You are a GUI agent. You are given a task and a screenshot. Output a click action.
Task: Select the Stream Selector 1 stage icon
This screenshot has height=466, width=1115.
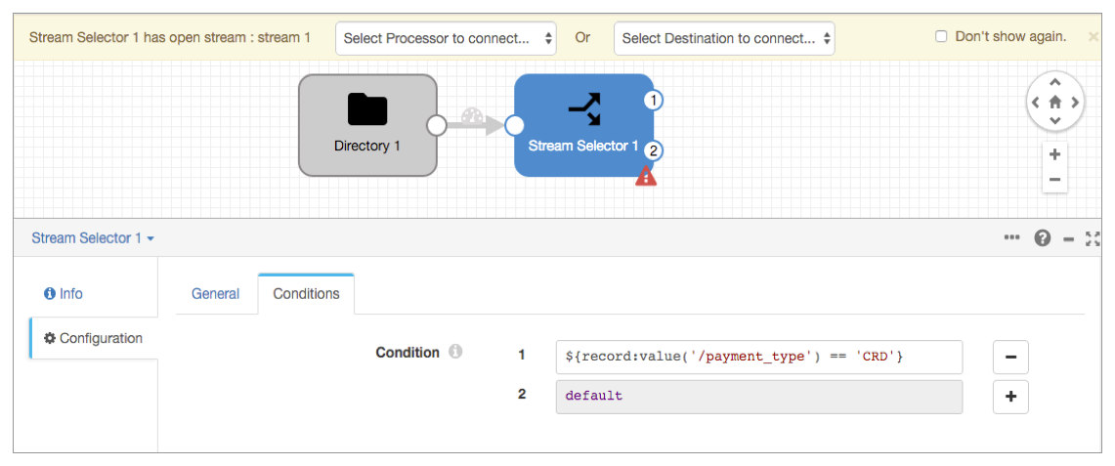coord(584,109)
